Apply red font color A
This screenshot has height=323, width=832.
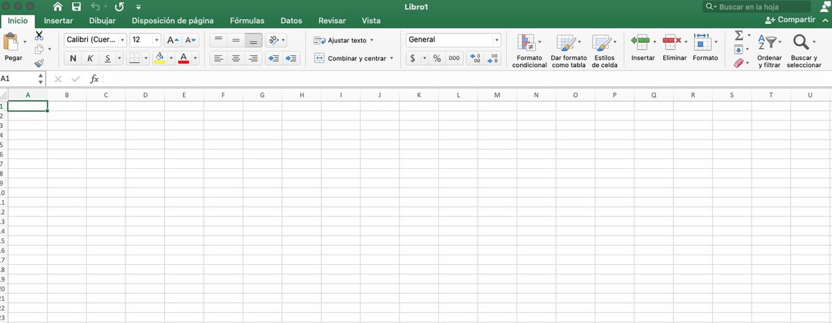[184, 58]
